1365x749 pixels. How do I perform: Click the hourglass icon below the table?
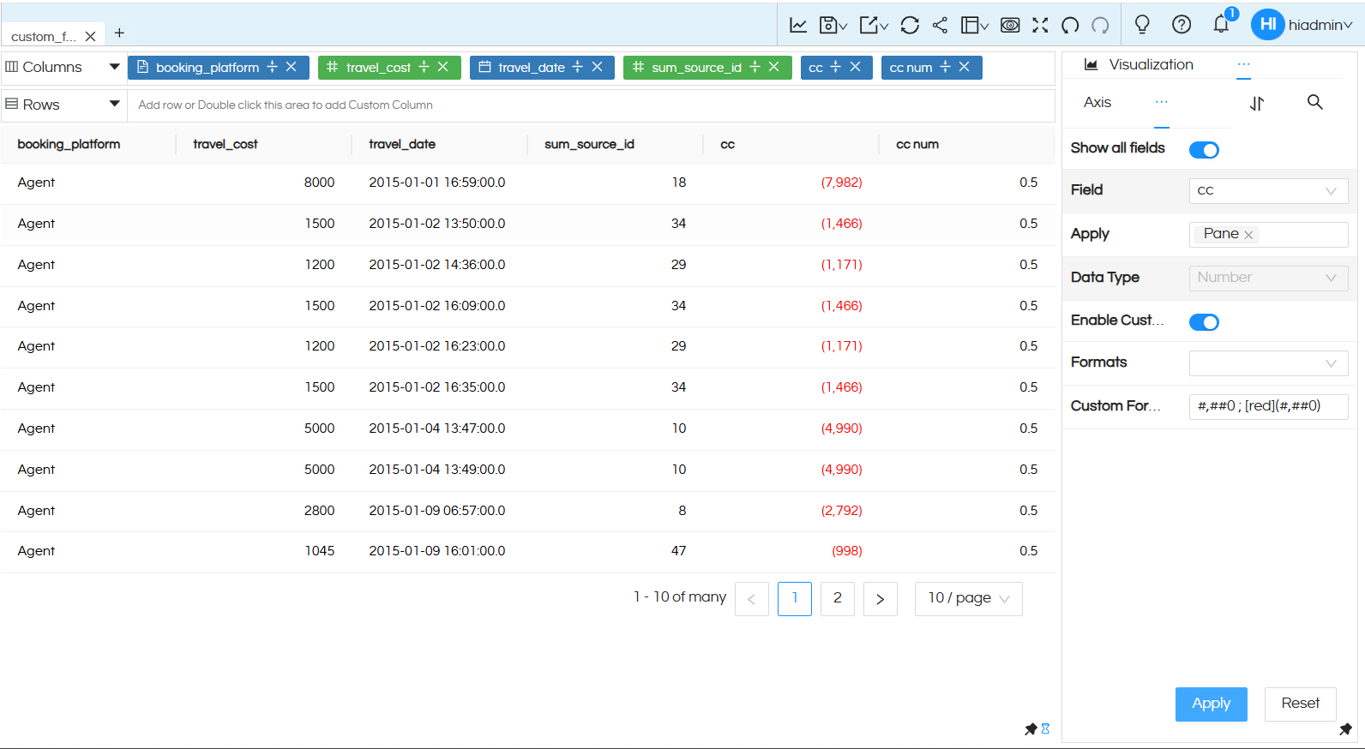(x=1045, y=729)
